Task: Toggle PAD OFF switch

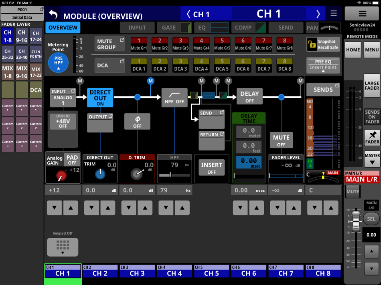Action: [72, 160]
